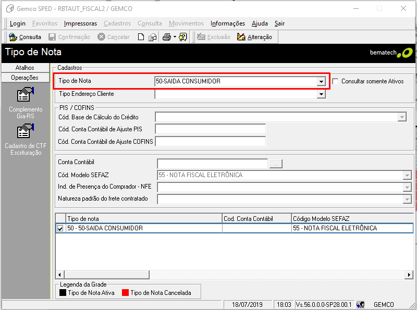417x310 pixels.
Task: Open the Consulta menu in menu bar
Action: coord(150,23)
